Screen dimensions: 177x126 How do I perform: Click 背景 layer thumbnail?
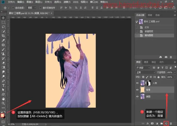tap(142, 90)
